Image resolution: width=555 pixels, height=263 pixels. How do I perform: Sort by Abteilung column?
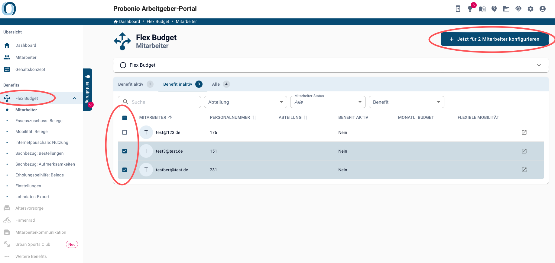pos(293,117)
